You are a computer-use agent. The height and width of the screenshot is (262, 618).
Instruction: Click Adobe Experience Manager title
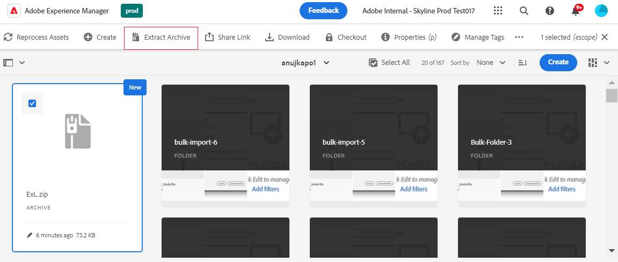67,11
